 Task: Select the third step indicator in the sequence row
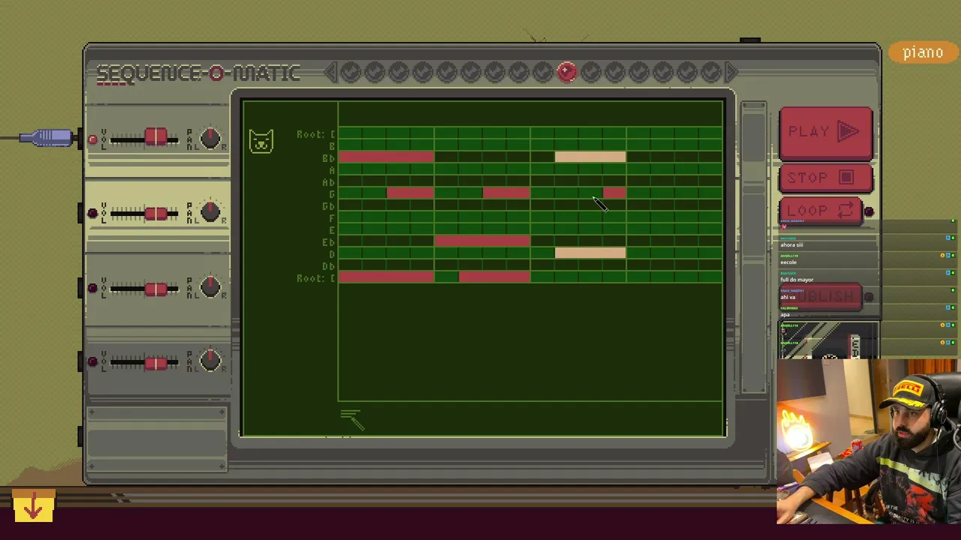coord(399,72)
